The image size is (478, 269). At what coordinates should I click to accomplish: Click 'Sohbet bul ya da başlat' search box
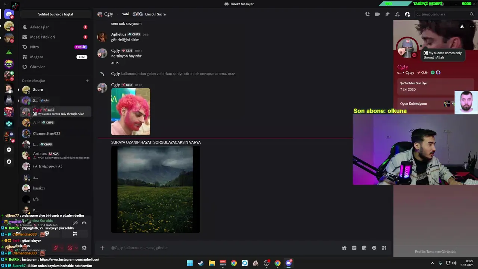pos(56,14)
